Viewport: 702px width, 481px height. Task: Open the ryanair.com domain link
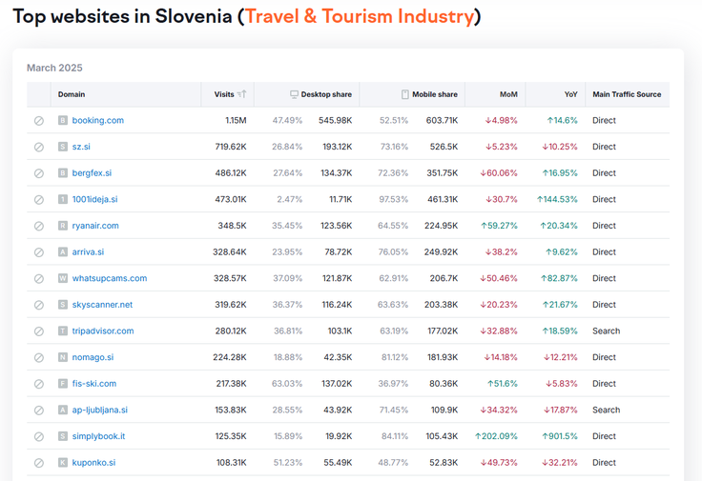[x=95, y=226]
